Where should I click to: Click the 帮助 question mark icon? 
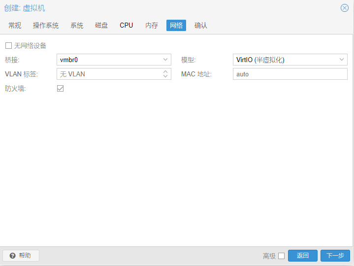pos(12,256)
